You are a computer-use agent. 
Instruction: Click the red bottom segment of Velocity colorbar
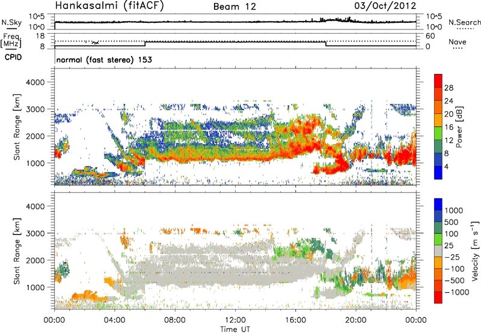pyautogui.click(x=438, y=298)
